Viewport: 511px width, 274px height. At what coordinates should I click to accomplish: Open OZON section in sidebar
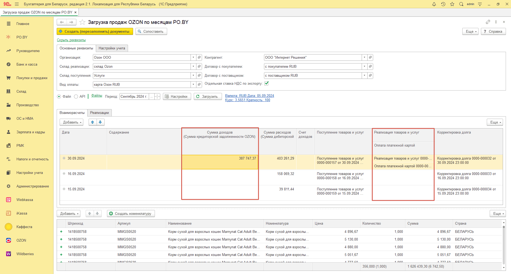(x=21, y=240)
